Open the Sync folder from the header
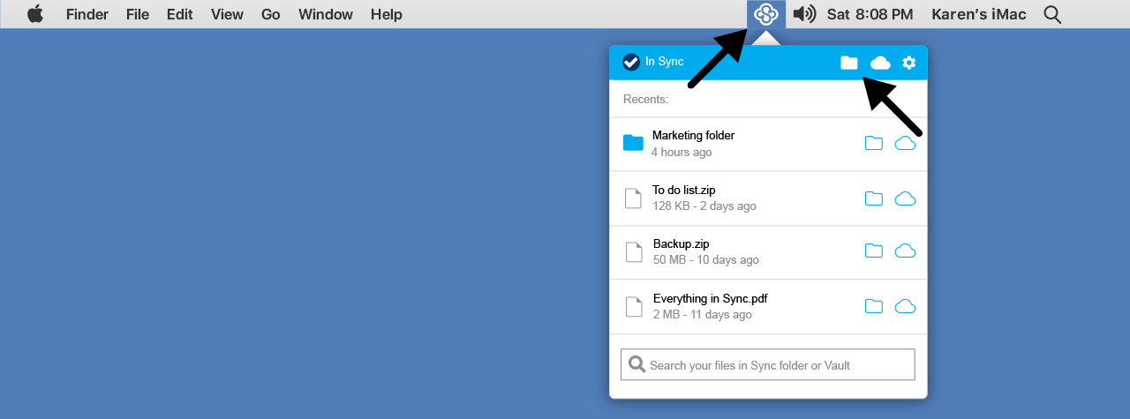The image size is (1130, 419). click(x=848, y=63)
